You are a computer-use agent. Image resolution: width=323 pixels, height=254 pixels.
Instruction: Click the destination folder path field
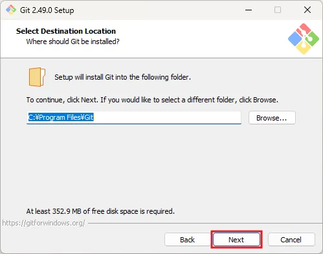[x=134, y=118]
